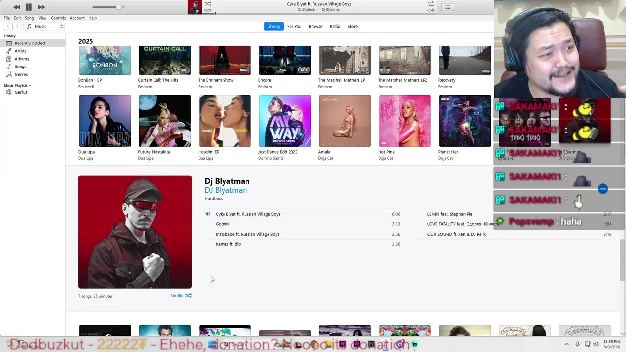Select Instababe ft. Russian Village Boys
Viewport: 626px width, 352px height.
303,234
